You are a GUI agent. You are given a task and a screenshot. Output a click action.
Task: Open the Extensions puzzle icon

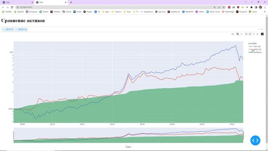click(x=251, y=7)
